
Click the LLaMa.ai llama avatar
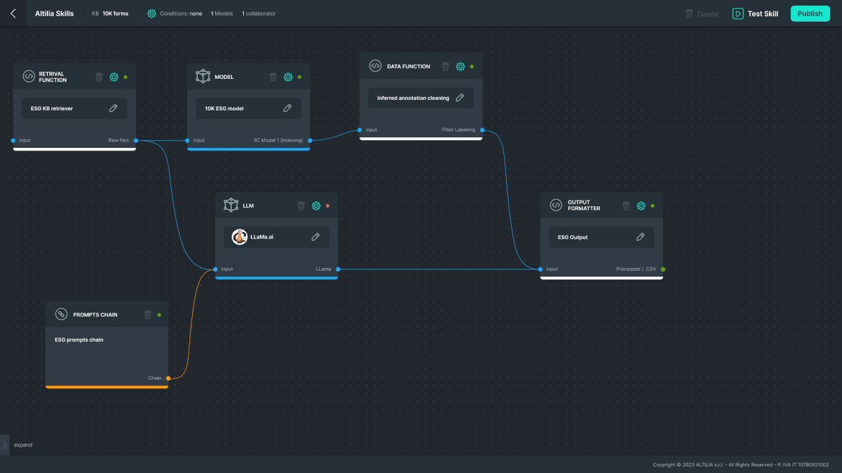[239, 237]
